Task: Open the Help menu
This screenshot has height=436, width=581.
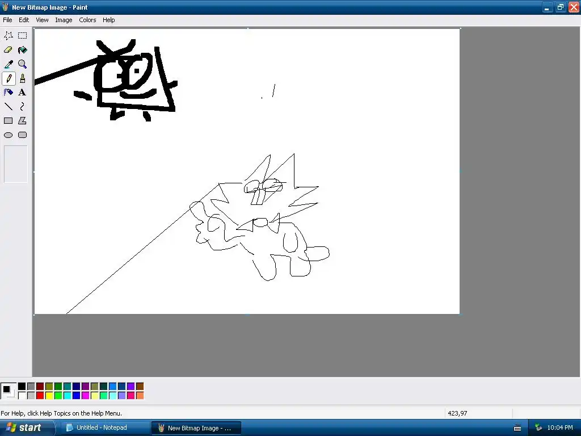Action: coord(108,20)
